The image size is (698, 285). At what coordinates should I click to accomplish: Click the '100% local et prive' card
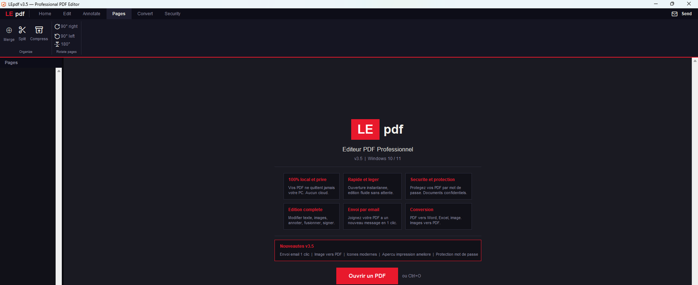point(312,186)
